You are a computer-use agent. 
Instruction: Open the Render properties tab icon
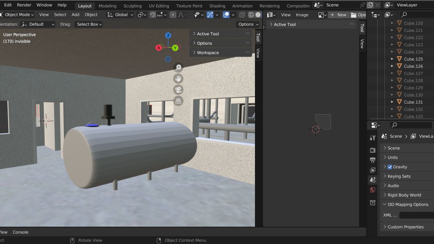tap(373, 150)
